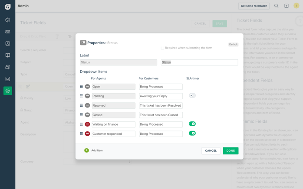The width and height of the screenshot is (303, 189).
Task: Edit This ticket has been Closed field
Action: click(x=161, y=115)
